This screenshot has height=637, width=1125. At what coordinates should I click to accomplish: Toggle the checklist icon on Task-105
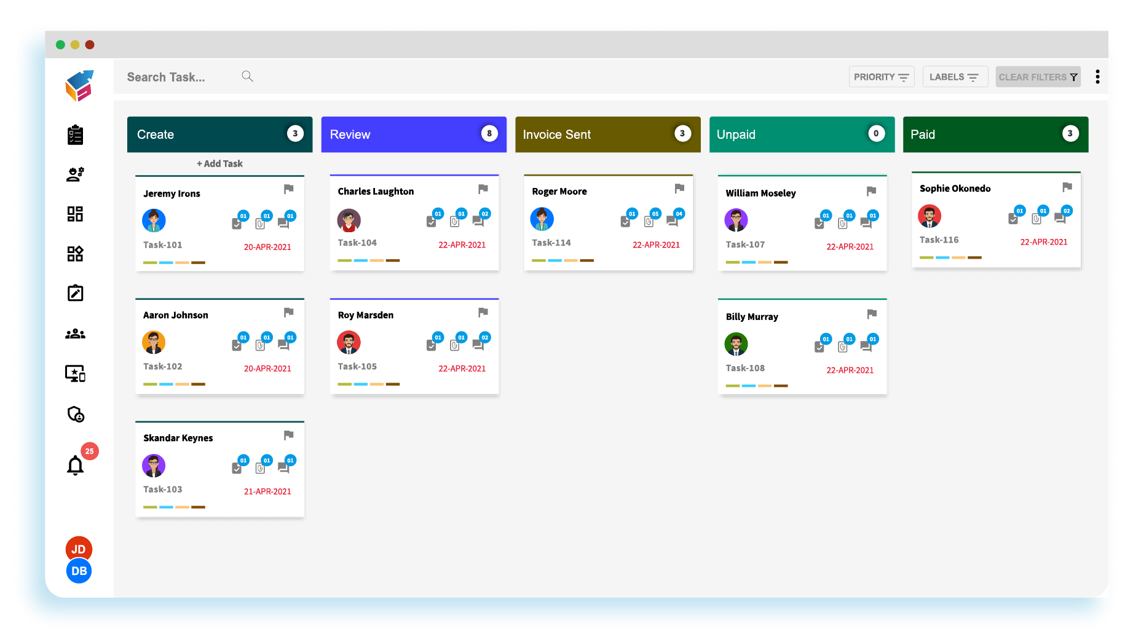432,345
